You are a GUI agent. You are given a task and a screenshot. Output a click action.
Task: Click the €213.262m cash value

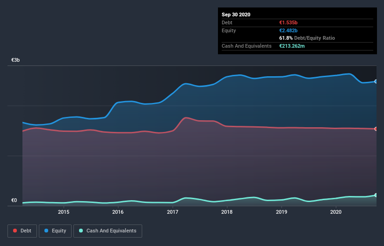292,46
